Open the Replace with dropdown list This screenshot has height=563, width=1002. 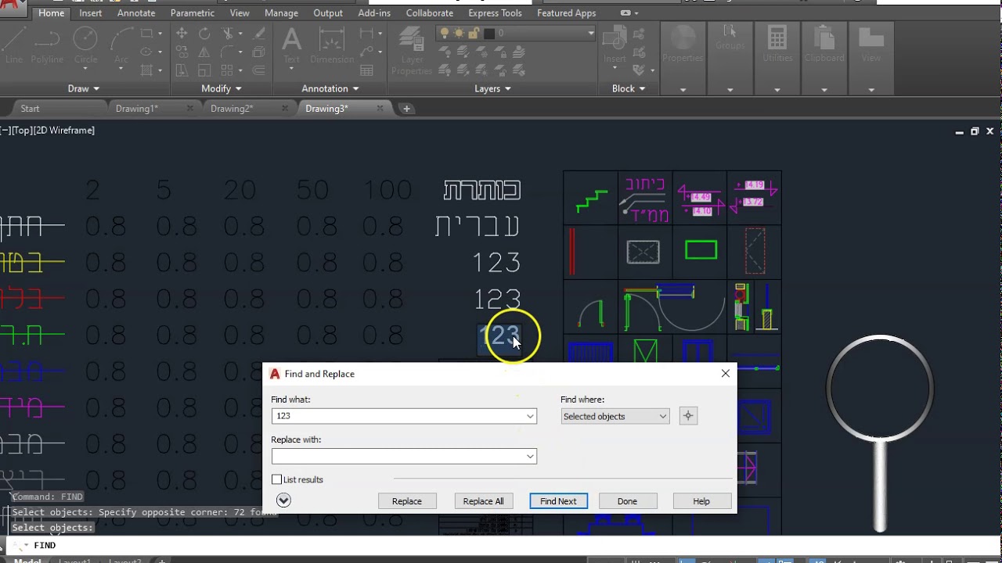[530, 457]
